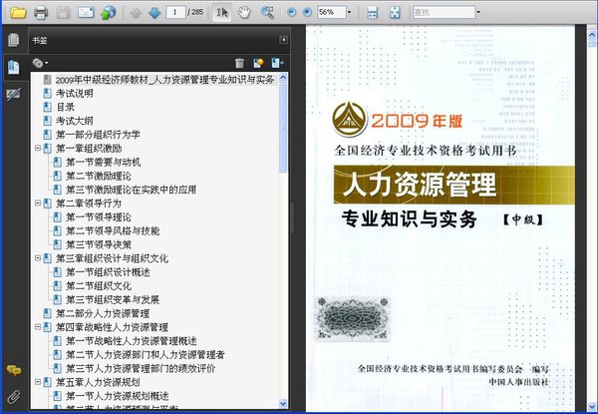Screen dimensions: 598x414
Task: Expand current bookmark icon
Action: [x=277, y=63]
